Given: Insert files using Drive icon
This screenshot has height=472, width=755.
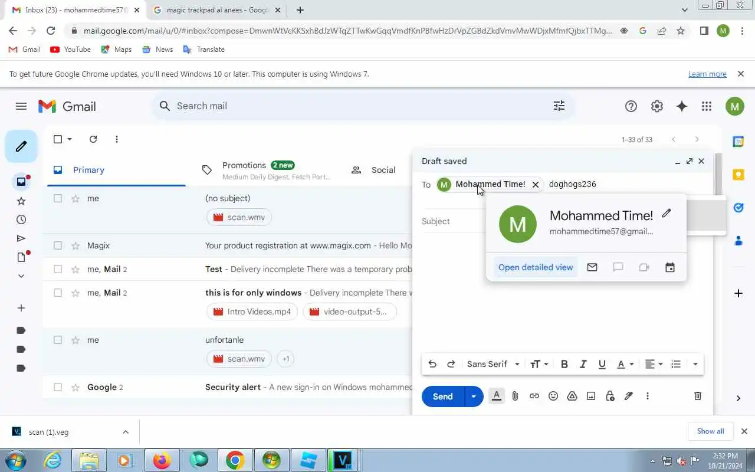Looking at the screenshot, I should coord(572,396).
